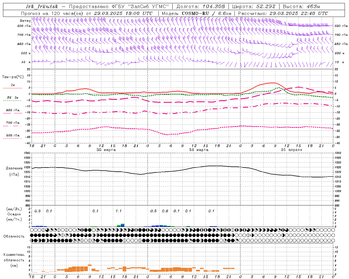The width and height of the screenshot is (349, 279).
Task: Click the 'Облачность' cloud cover label
Action: tap(14, 236)
